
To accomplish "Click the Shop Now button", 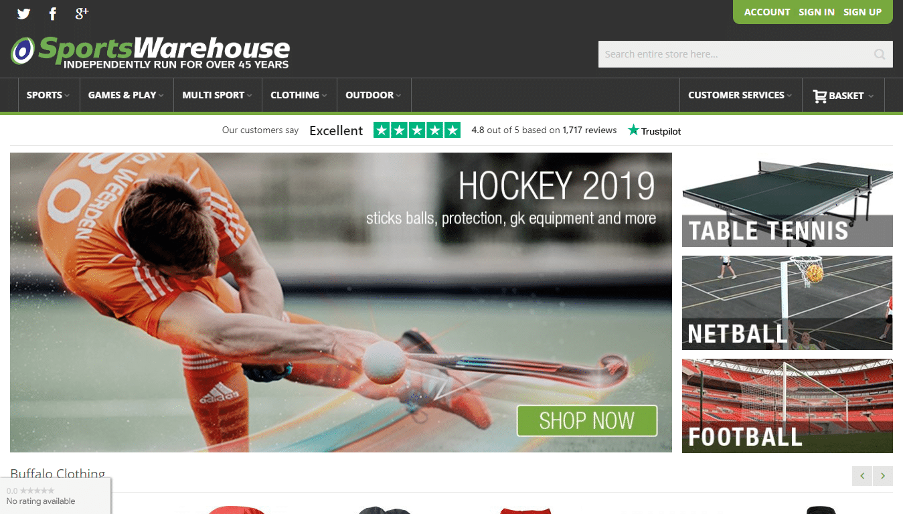I will [587, 421].
